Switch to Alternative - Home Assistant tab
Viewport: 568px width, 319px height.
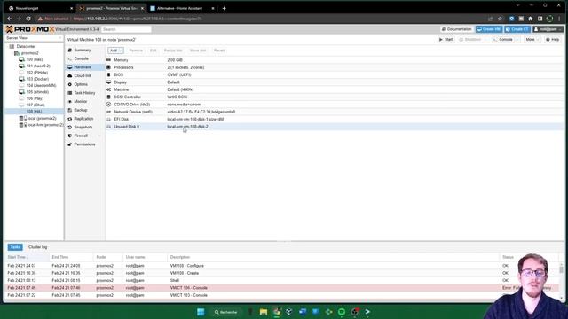tap(180, 8)
